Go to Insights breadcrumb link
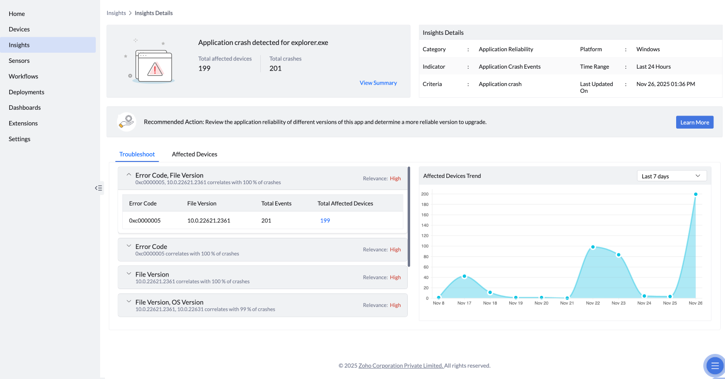Viewport: 725px width, 379px height. tap(116, 13)
